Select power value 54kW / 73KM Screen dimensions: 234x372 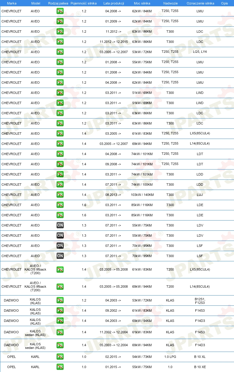pyautogui.click(x=142, y=357)
